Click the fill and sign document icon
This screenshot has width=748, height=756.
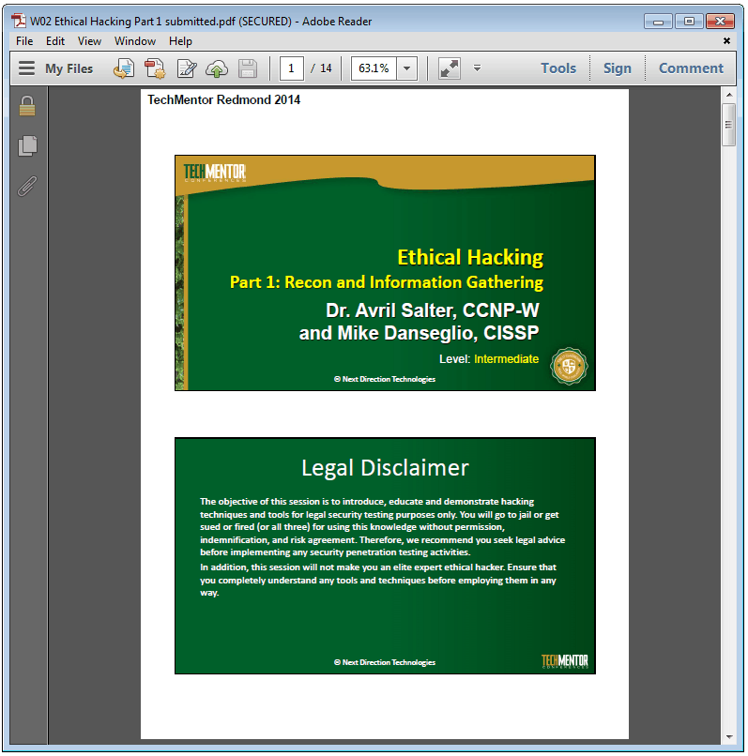point(187,68)
